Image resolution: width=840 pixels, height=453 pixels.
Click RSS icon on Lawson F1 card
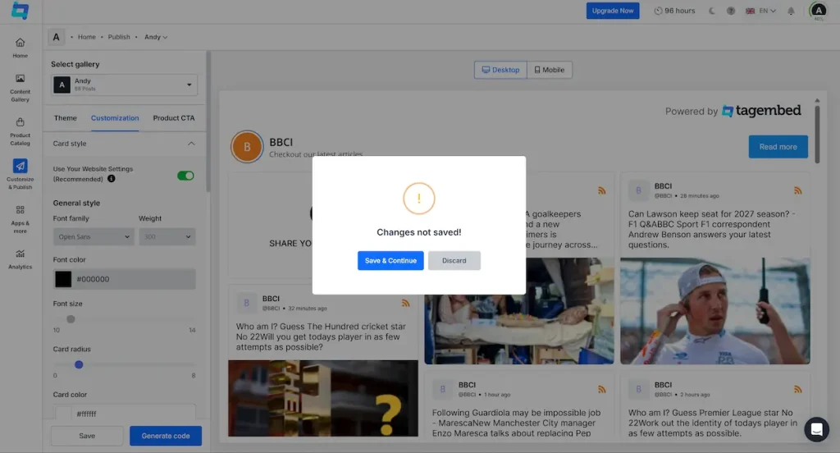(x=797, y=190)
